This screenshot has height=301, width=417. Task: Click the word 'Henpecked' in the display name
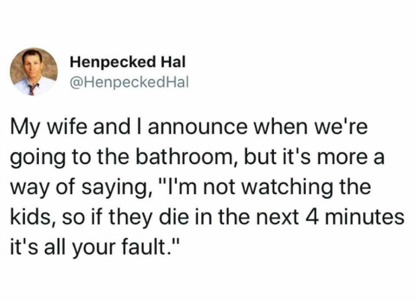(108, 62)
